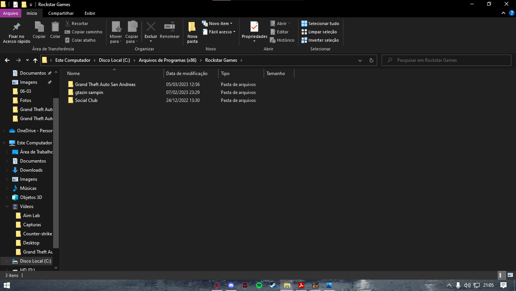Image resolution: width=516 pixels, height=291 pixels.
Task: Sort by the Nome column header
Action: click(114, 74)
